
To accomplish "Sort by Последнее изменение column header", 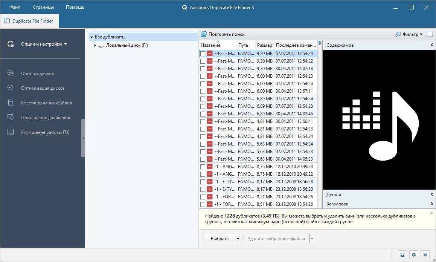I will 296,45.
